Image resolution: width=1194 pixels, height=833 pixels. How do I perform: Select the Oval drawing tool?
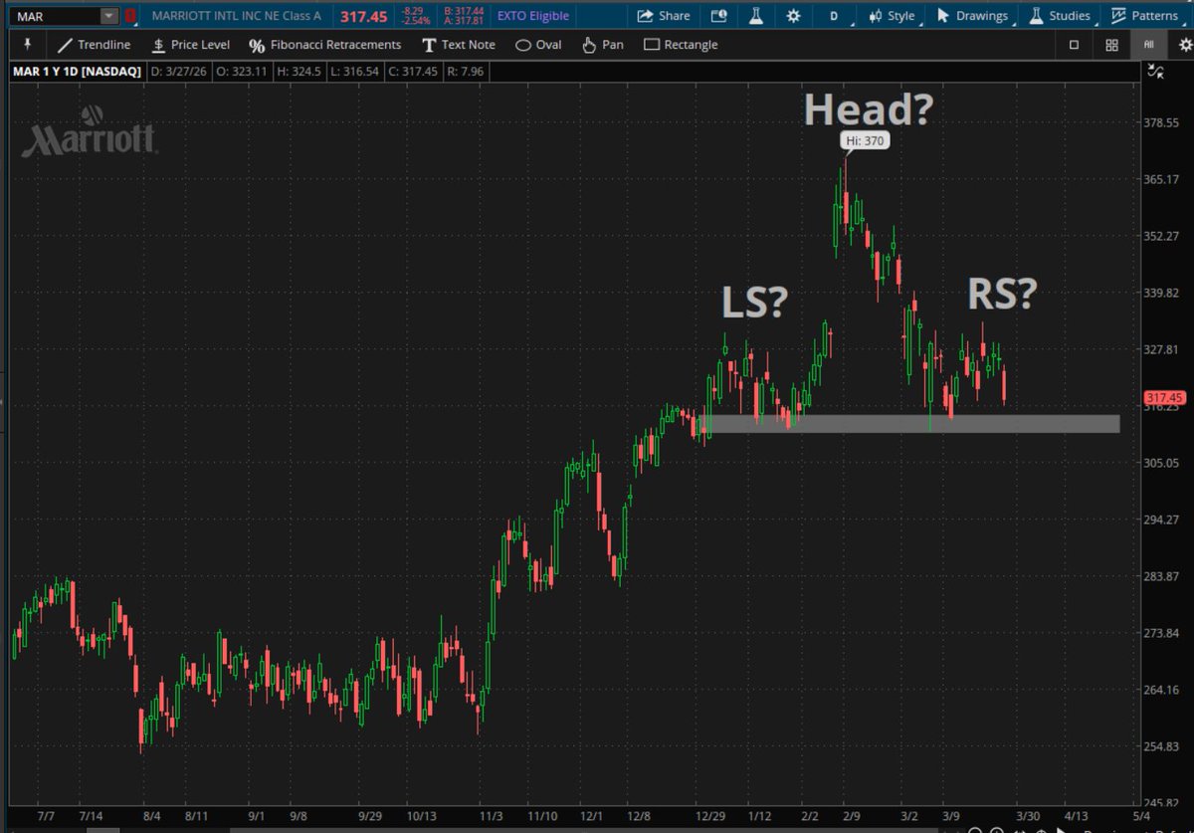[x=538, y=45]
